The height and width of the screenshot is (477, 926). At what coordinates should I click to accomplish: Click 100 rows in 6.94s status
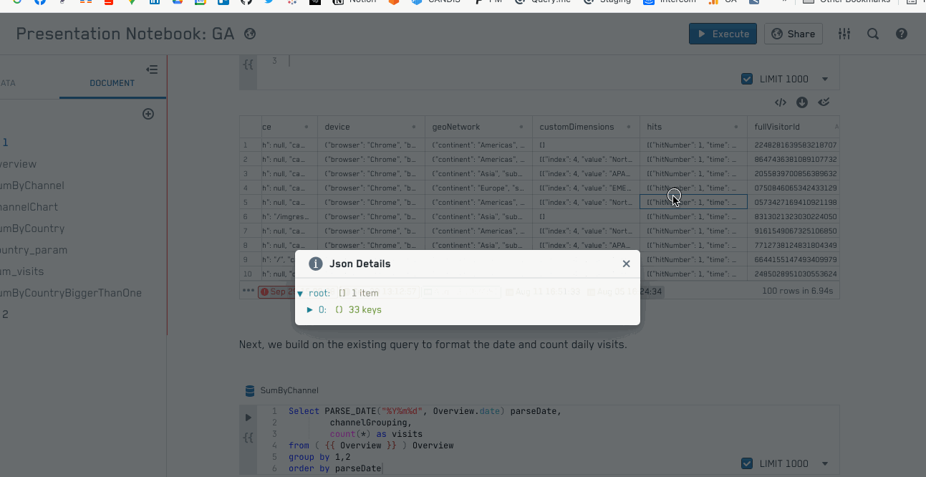click(798, 291)
